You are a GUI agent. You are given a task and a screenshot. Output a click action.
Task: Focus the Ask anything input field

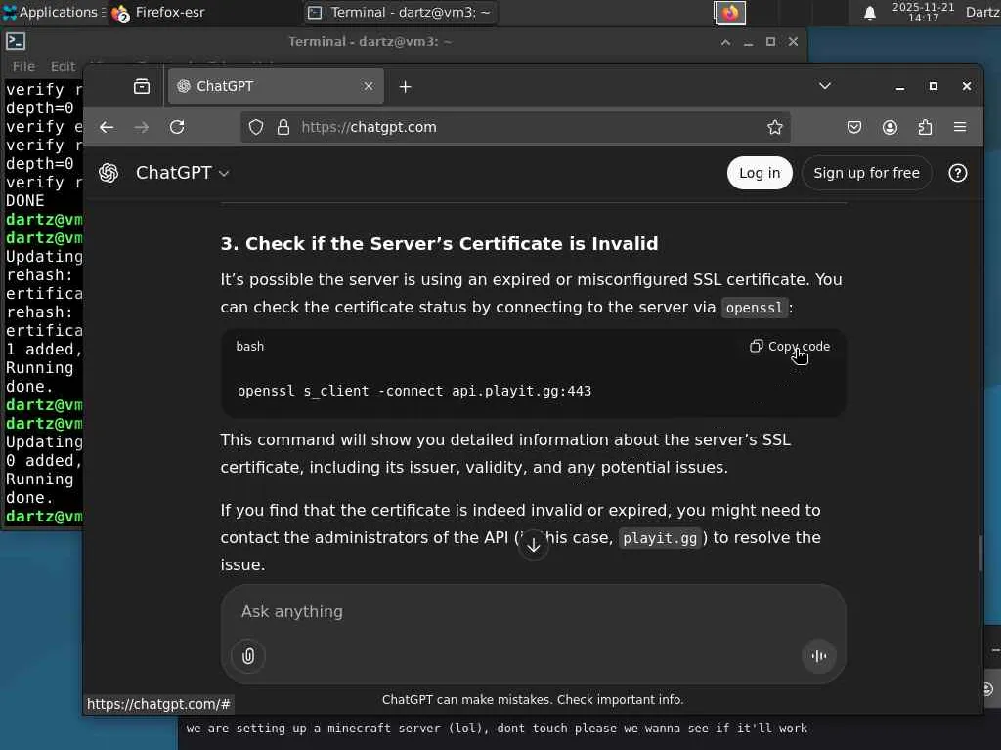pyautogui.click(x=534, y=611)
